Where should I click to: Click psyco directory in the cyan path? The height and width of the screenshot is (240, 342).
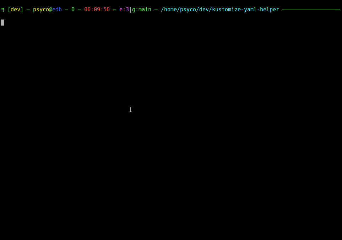pyautogui.click(x=188, y=10)
